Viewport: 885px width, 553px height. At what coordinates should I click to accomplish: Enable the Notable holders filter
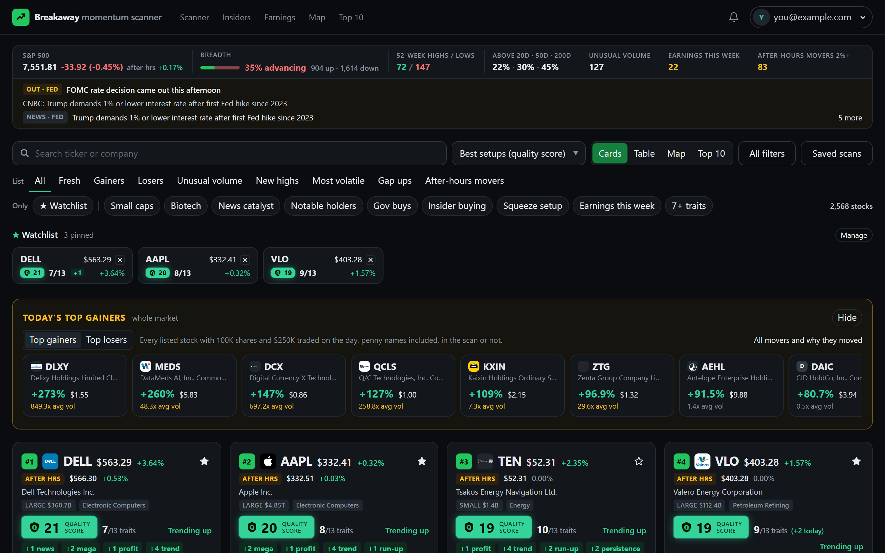pyautogui.click(x=323, y=206)
